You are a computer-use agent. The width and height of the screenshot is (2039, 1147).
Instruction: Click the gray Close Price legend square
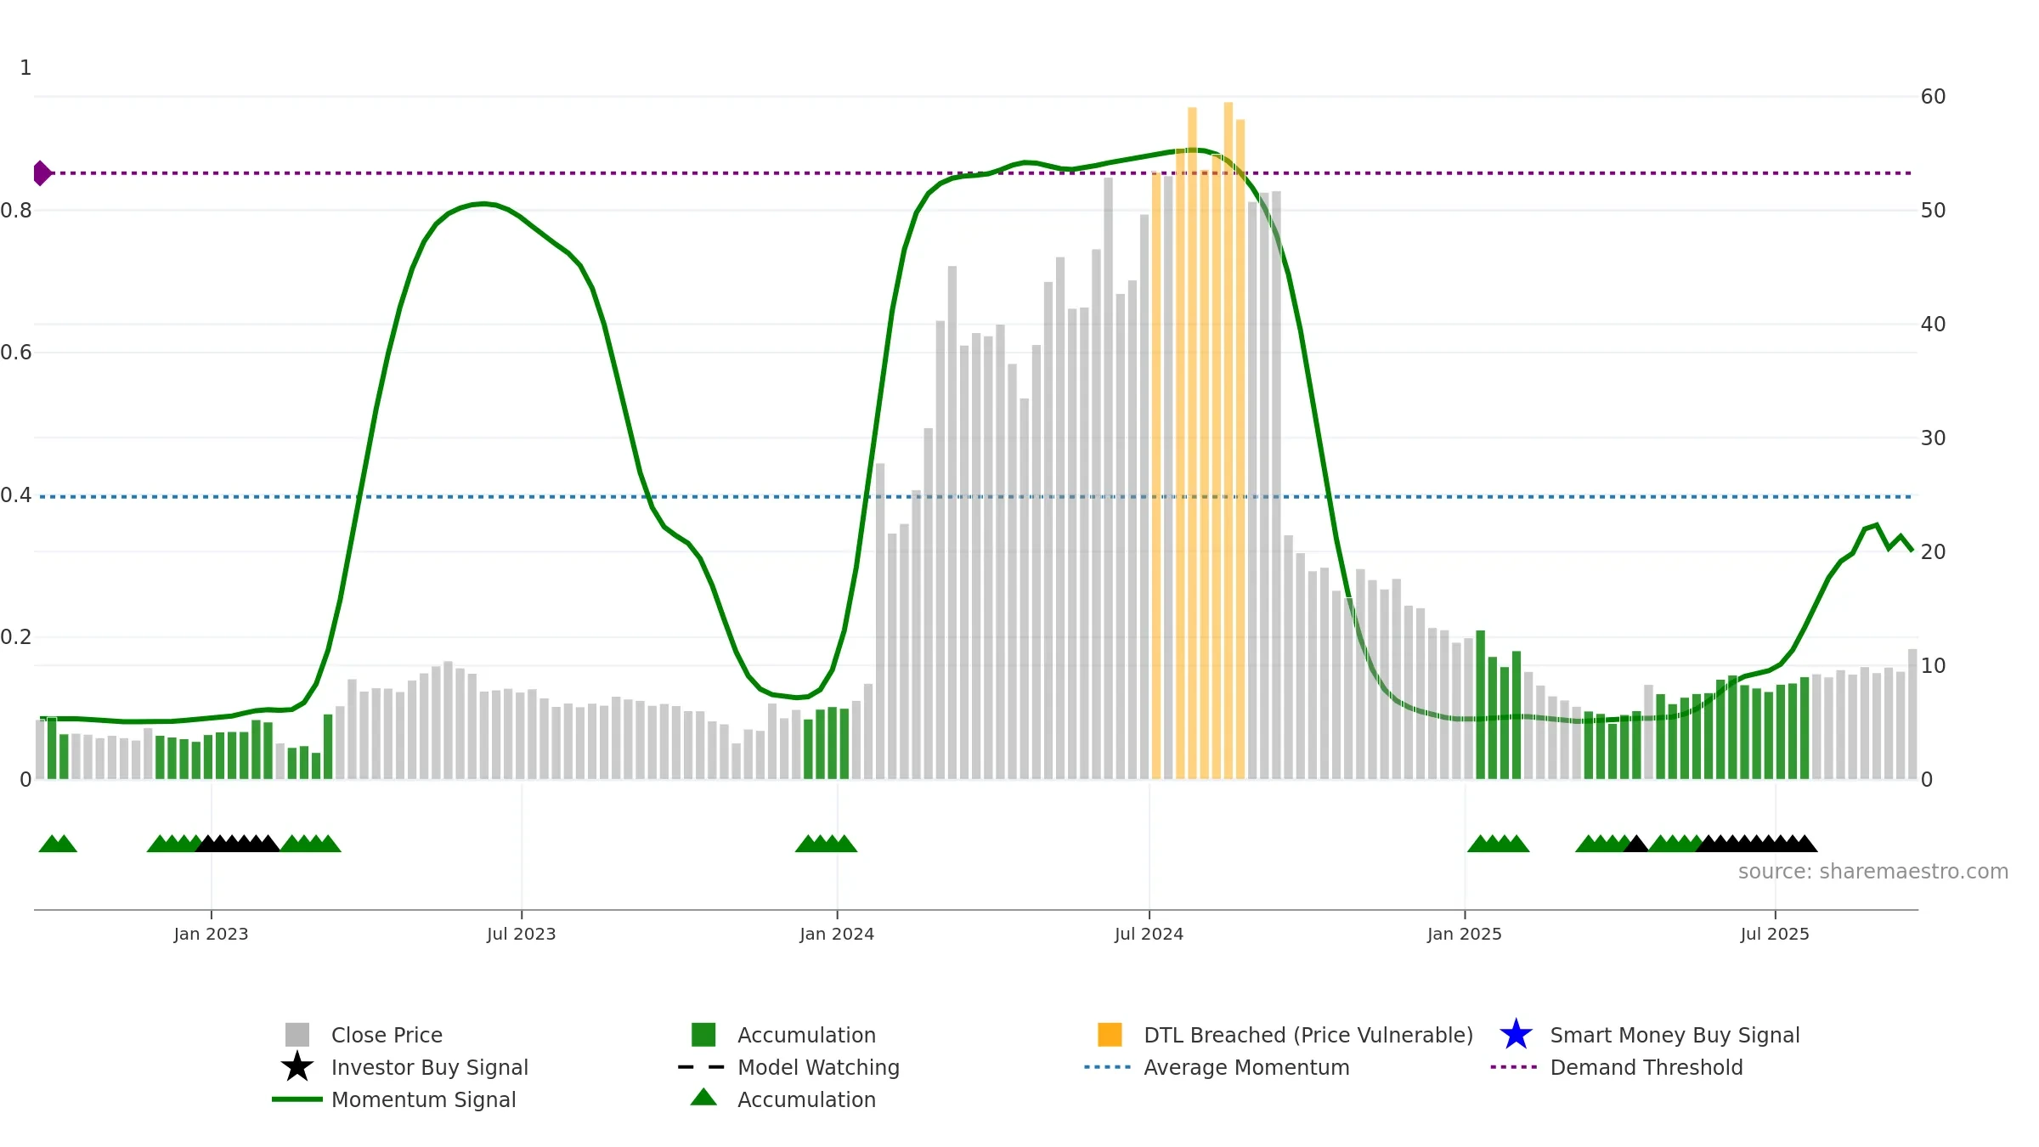(x=297, y=1035)
